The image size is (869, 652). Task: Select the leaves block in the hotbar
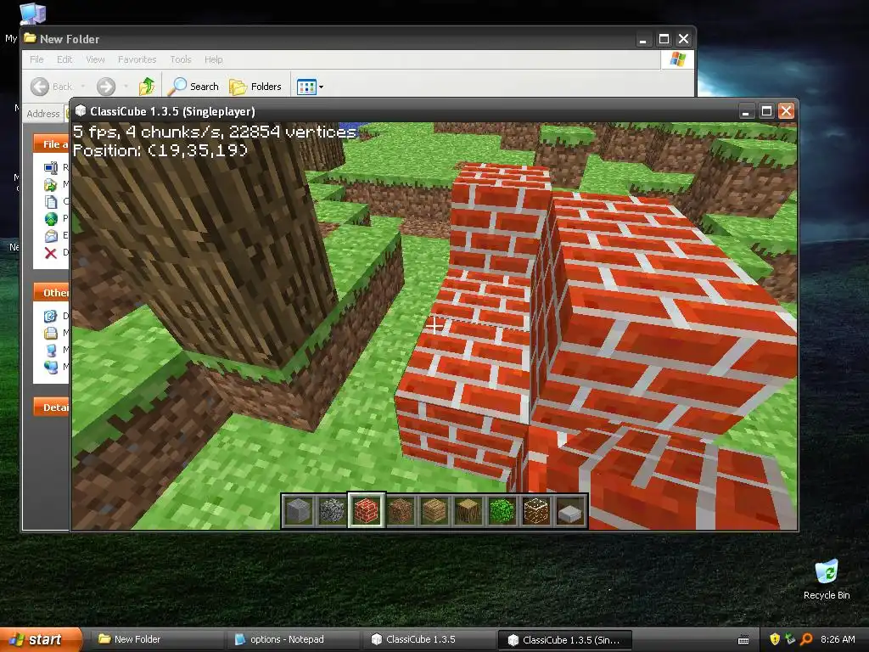point(502,510)
